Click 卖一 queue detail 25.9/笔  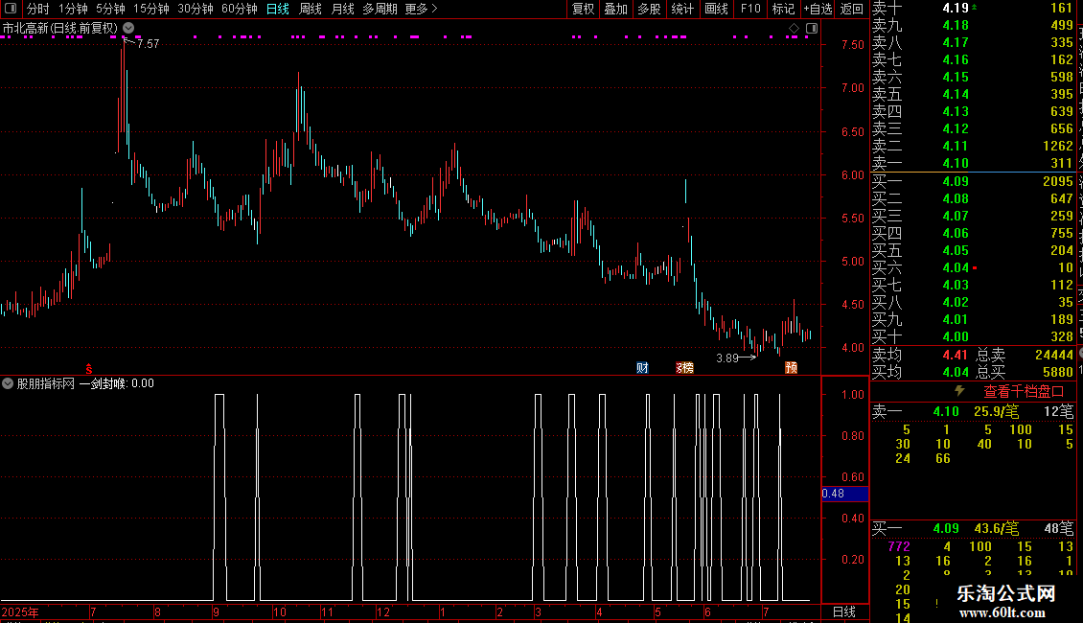coord(997,411)
